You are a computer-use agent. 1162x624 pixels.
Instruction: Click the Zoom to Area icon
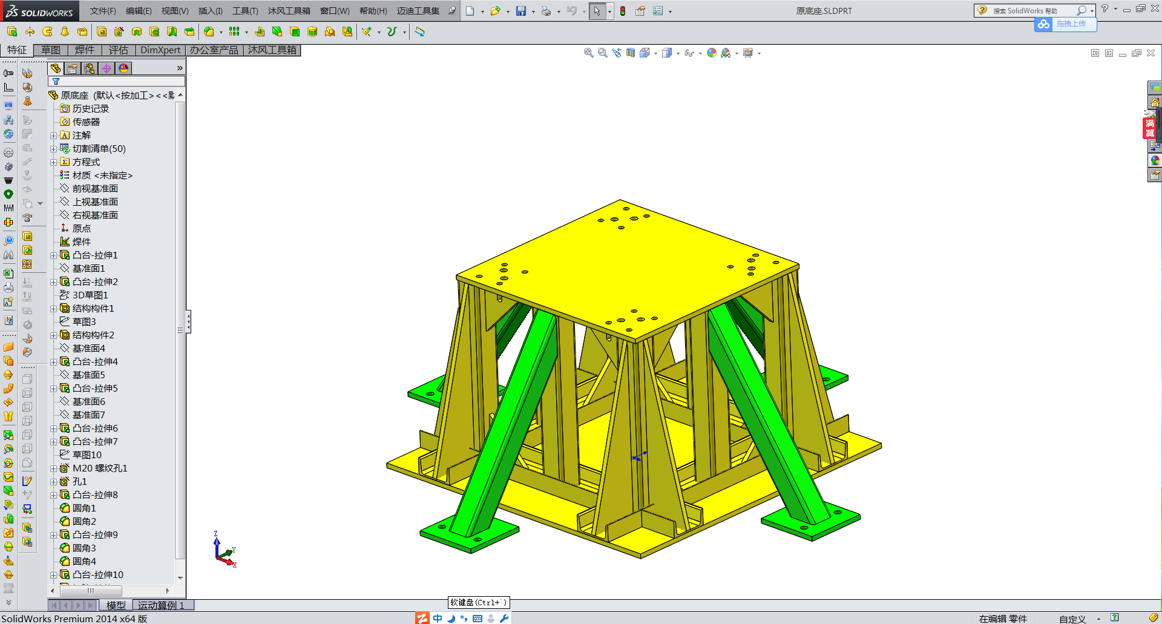(x=602, y=53)
